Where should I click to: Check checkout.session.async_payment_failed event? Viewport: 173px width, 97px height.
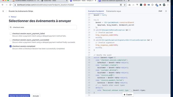[x=11, y=33]
